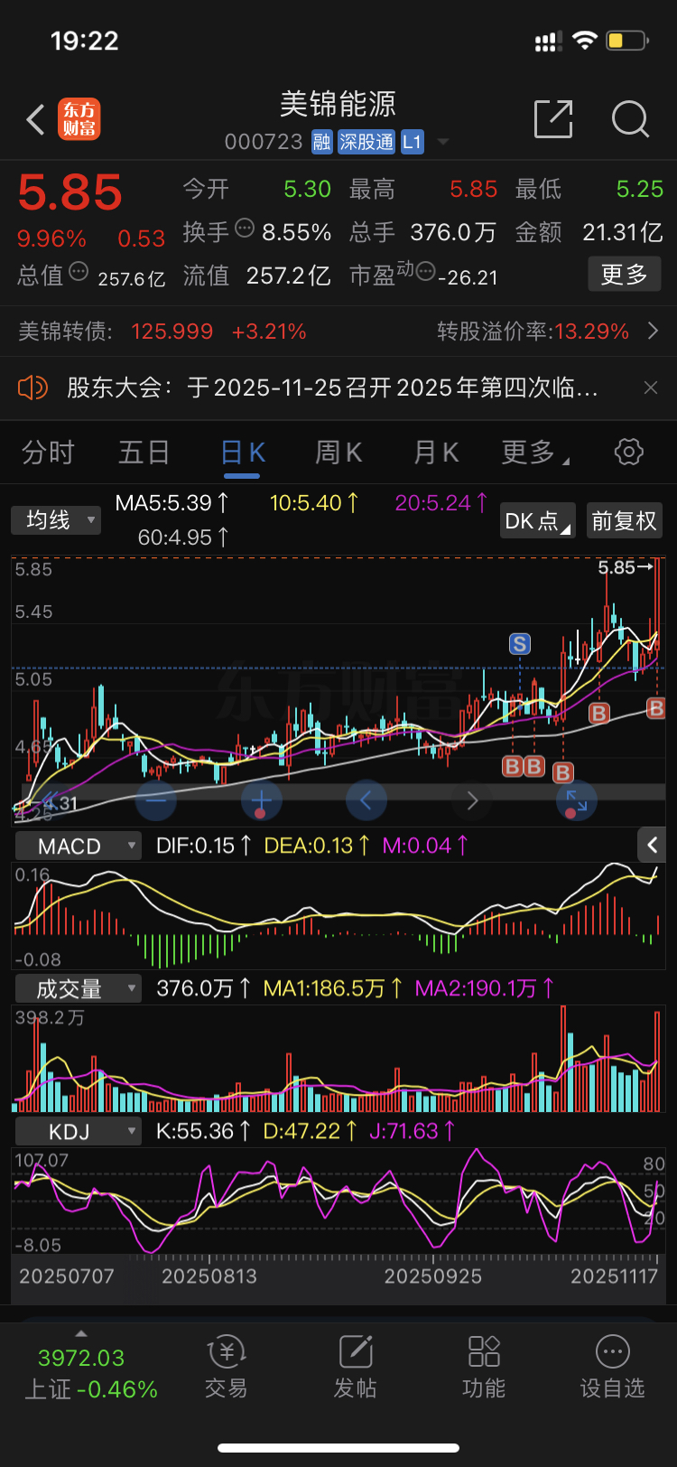This screenshot has height=1467, width=677.
Task: Collapse side panel arrow beside MACD
Action: (652, 846)
